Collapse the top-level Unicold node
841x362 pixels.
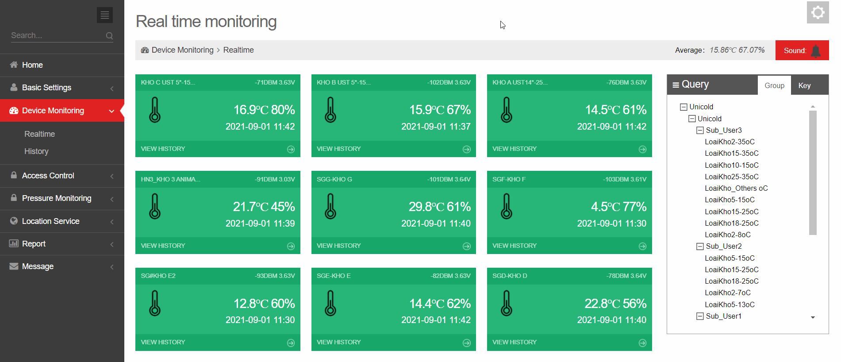[x=684, y=107]
